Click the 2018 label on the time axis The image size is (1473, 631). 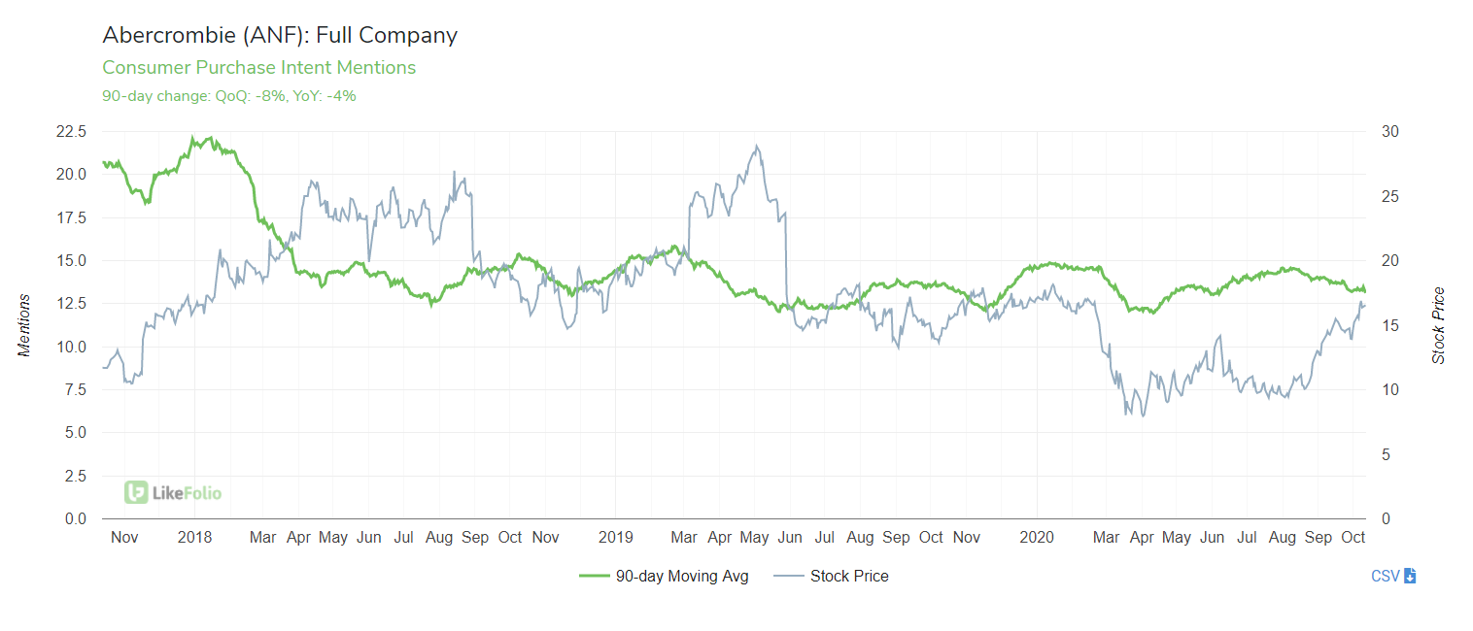[x=195, y=537]
